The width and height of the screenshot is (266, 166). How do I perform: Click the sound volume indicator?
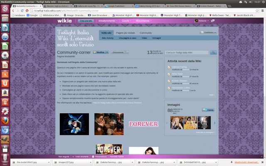point(251,2)
